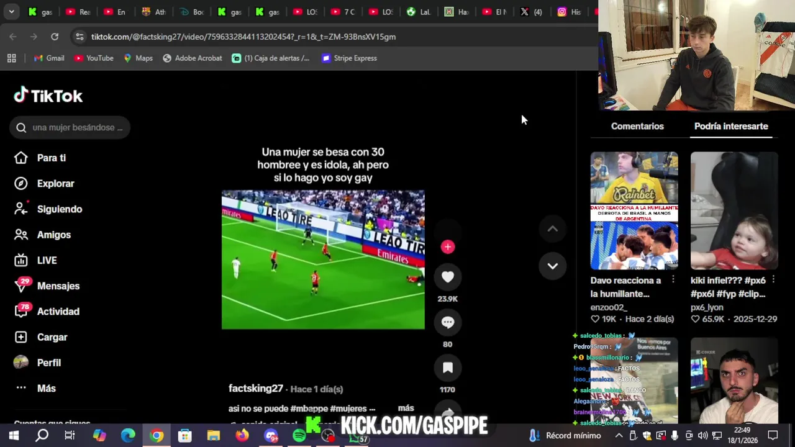Click the tiktok.com address bar URL
This screenshot has width=795, height=447.
point(243,37)
